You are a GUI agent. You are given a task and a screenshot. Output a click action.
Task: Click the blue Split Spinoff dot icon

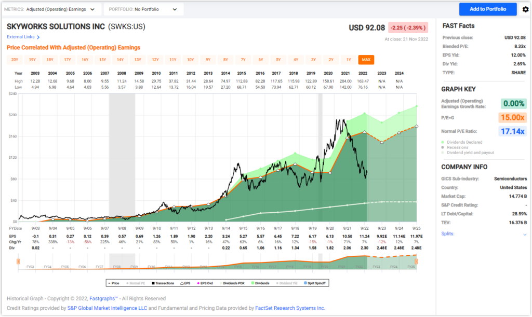point(305,283)
